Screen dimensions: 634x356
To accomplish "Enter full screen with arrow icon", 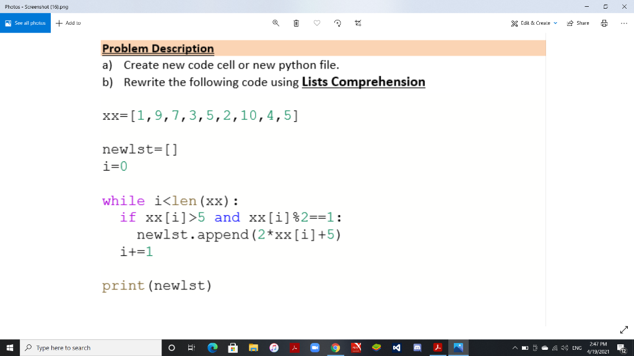I will point(624,330).
